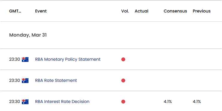
Task: Click red volatility dot for Monetary Policy Statement
Action: pyautogui.click(x=123, y=60)
